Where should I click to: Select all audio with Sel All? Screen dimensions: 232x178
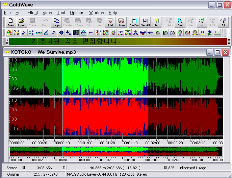pos(145,22)
